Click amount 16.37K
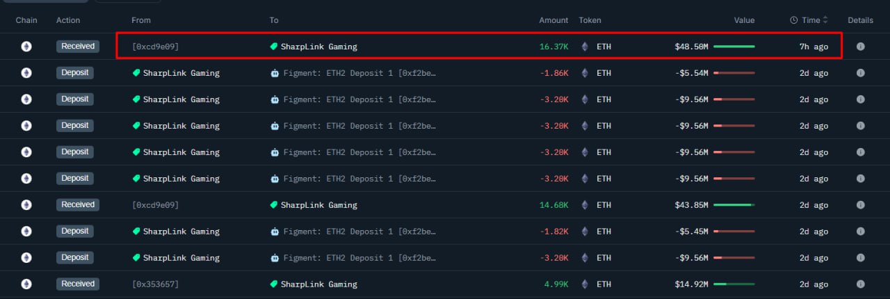 (x=554, y=47)
